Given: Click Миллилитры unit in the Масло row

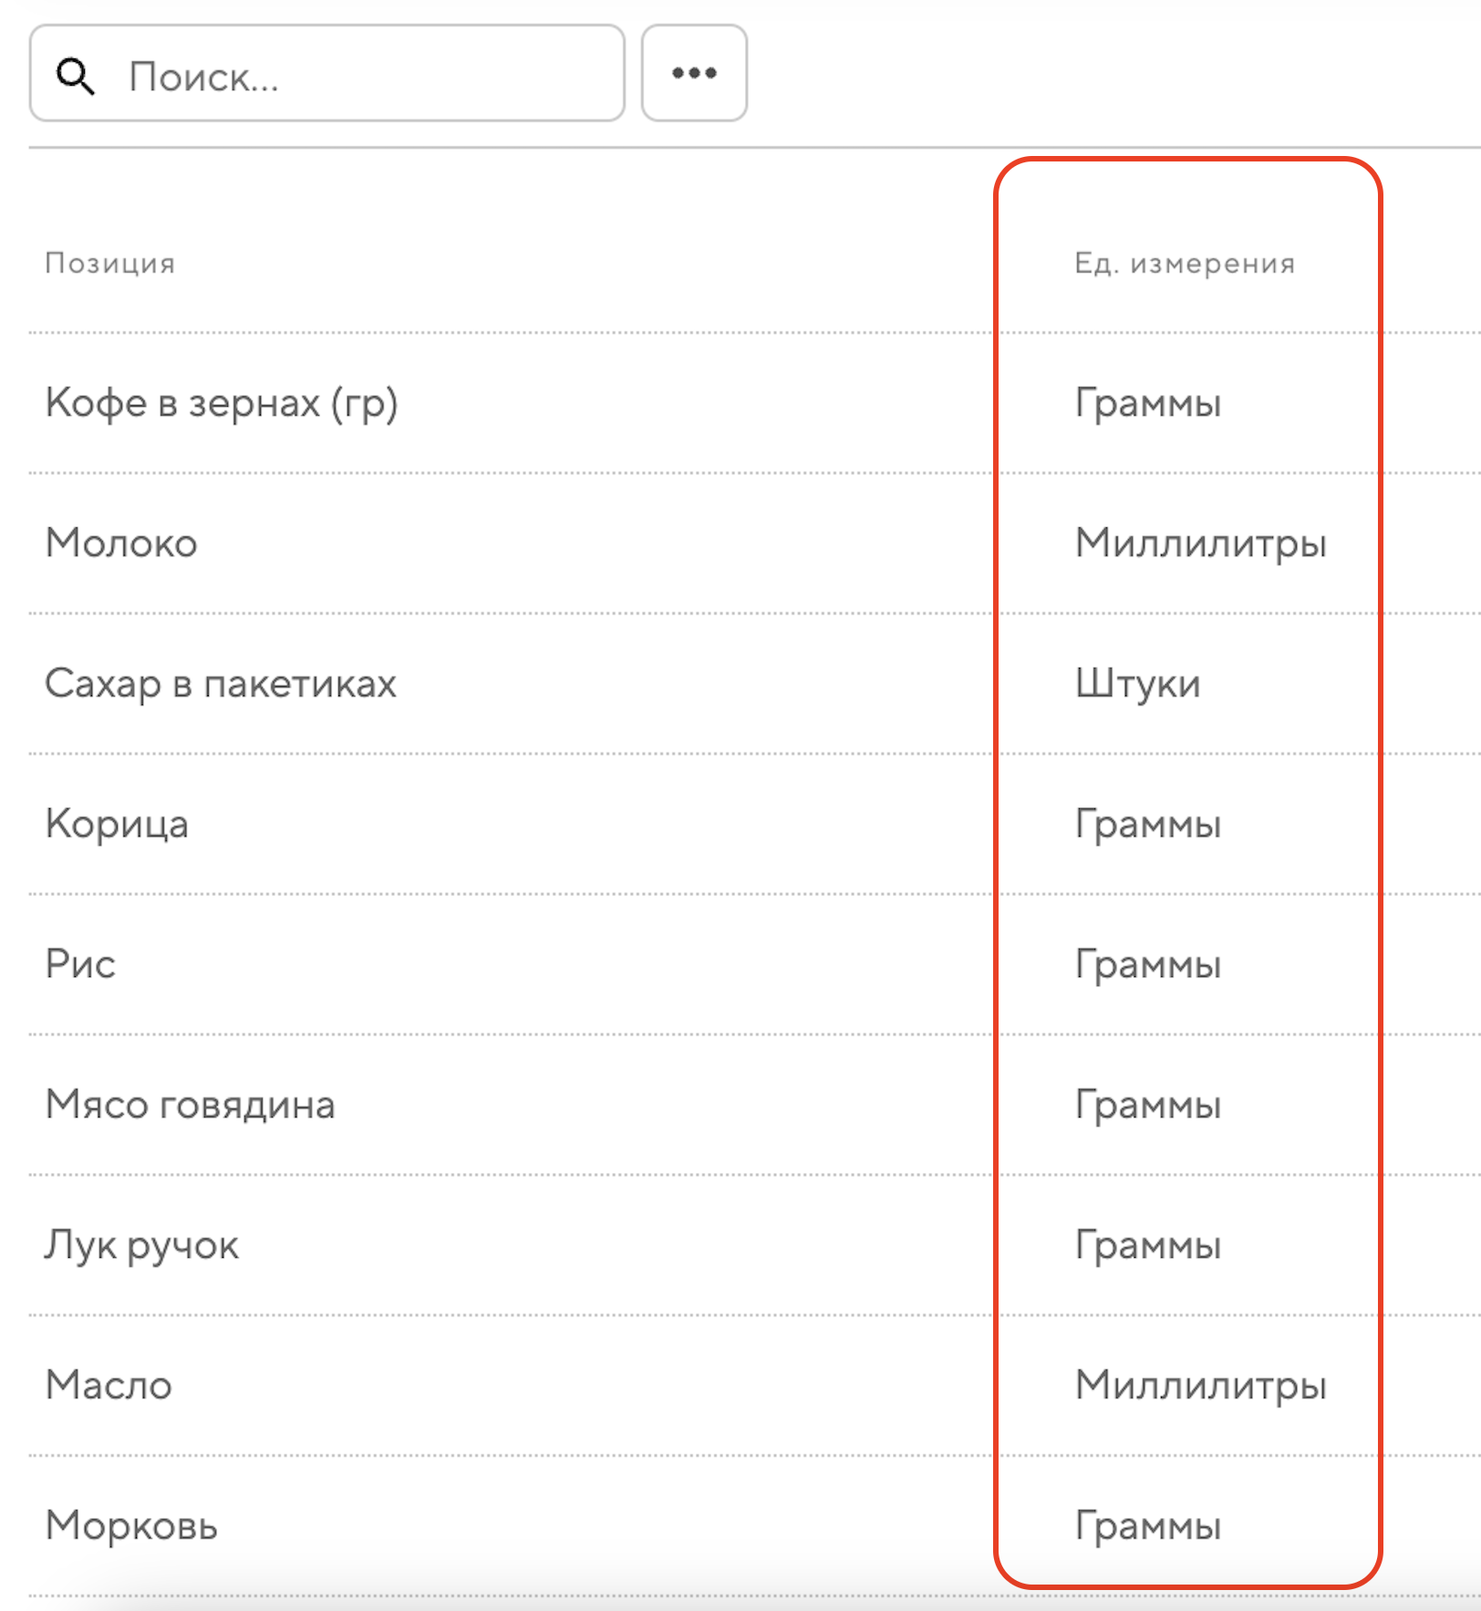Looking at the screenshot, I should (1200, 1386).
